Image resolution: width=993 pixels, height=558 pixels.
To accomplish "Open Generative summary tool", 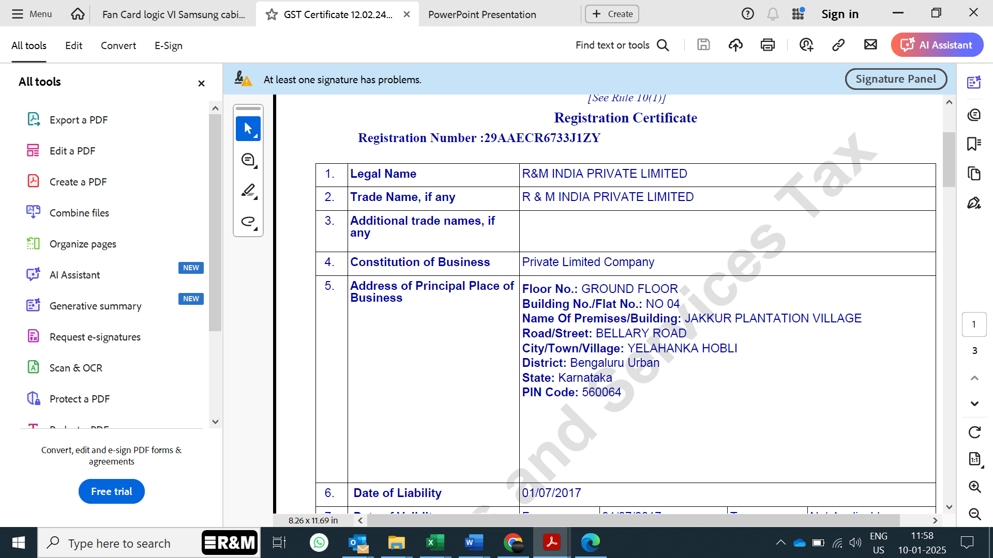I will pyautogui.click(x=95, y=306).
